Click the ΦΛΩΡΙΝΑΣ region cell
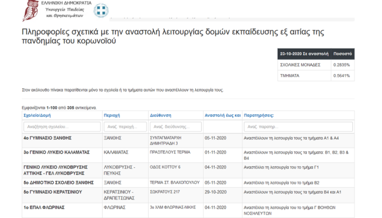Screen dimensions: 382x218 pos(114,207)
